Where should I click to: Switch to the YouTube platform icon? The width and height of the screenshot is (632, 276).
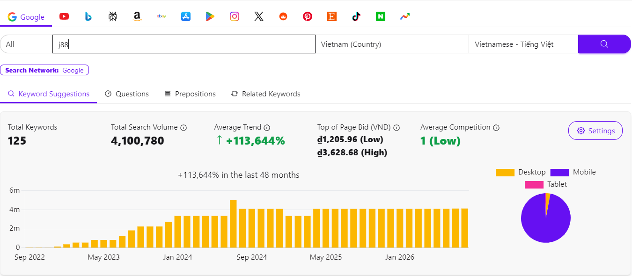[x=64, y=17]
